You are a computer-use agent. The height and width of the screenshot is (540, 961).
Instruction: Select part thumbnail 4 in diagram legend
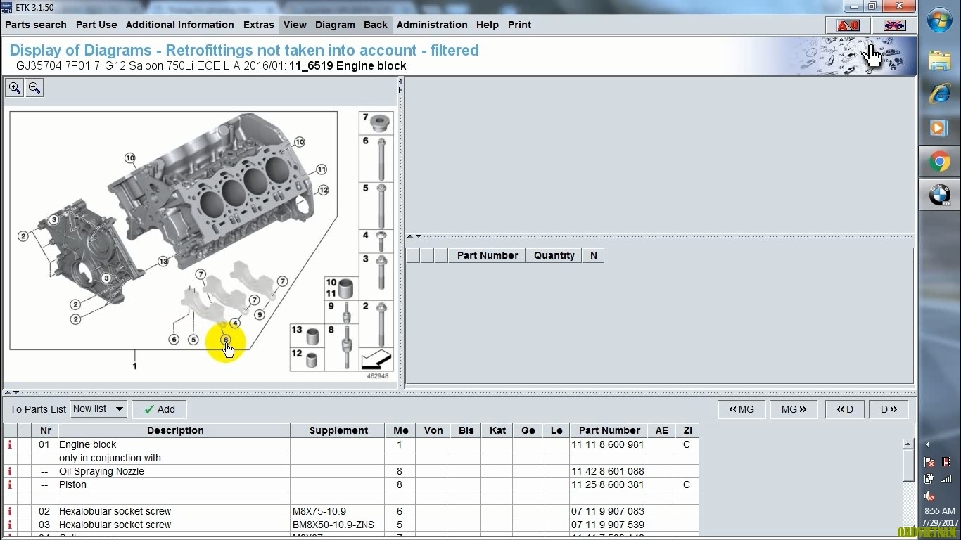pos(376,240)
